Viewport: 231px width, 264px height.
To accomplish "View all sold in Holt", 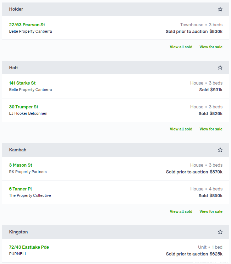I will coord(181,129).
